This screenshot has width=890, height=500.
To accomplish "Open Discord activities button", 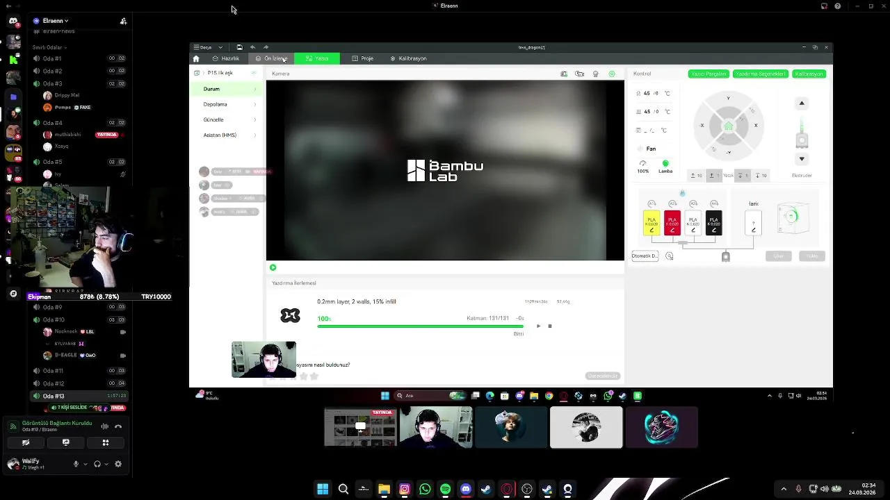I will (106, 442).
